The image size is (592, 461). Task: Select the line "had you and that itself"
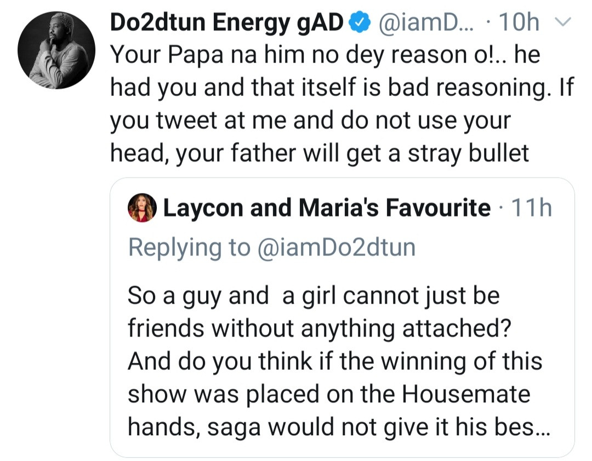click(342, 89)
